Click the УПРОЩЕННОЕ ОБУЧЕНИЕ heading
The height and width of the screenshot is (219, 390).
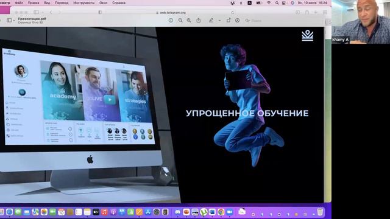(247, 113)
